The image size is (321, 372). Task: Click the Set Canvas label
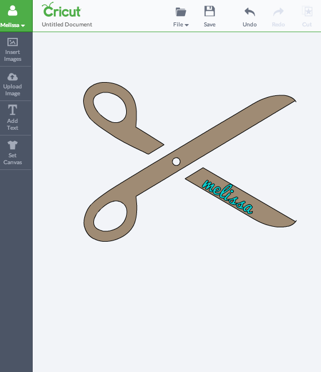point(13,158)
